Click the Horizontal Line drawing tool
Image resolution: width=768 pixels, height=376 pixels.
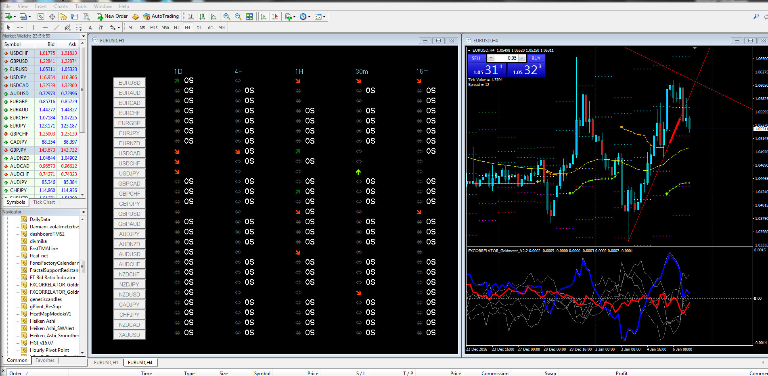pos(45,27)
